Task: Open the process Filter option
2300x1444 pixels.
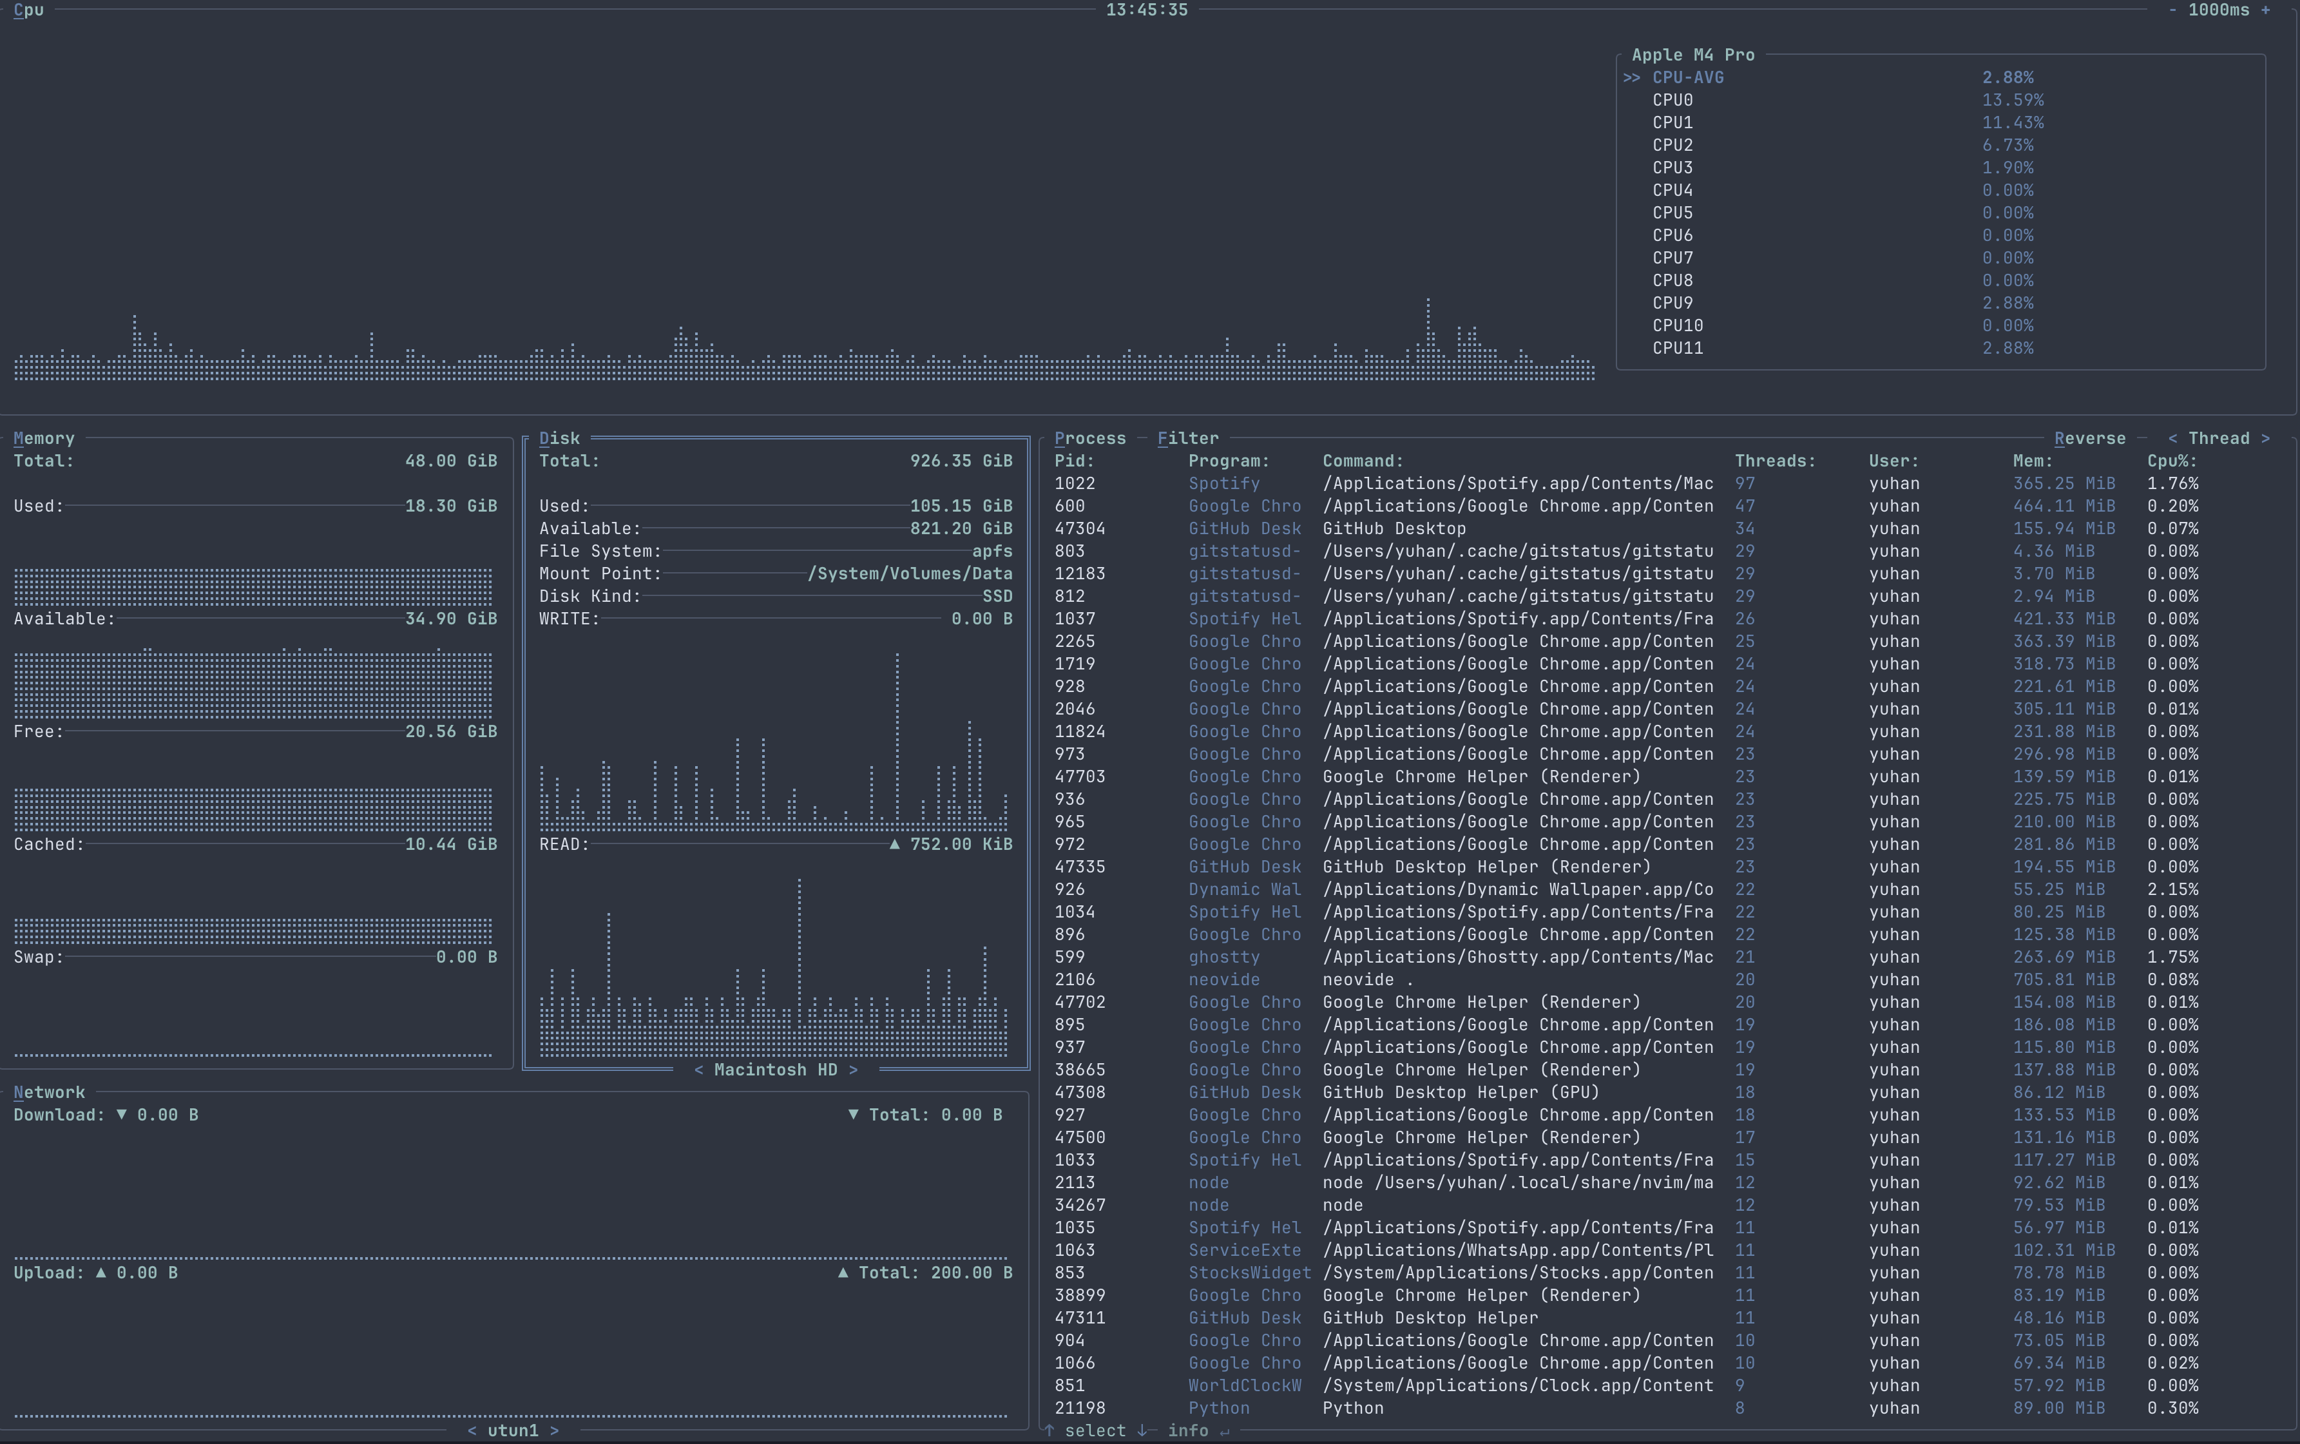Action: [1188, 438]
